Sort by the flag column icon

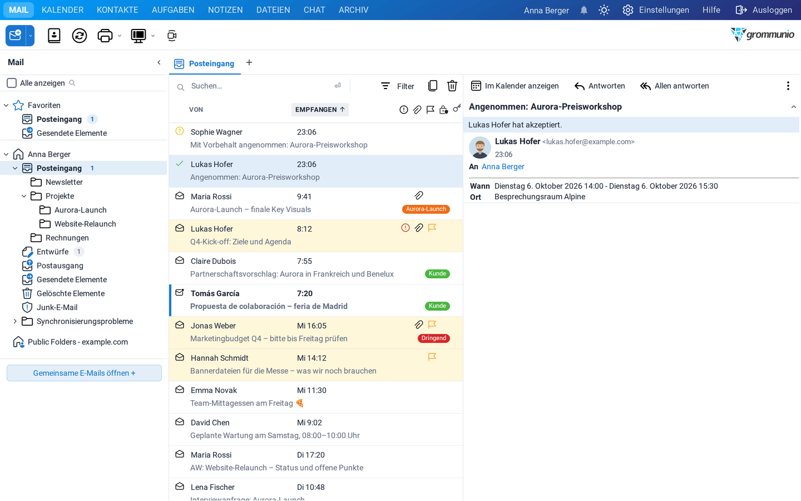tap(431, 110)
